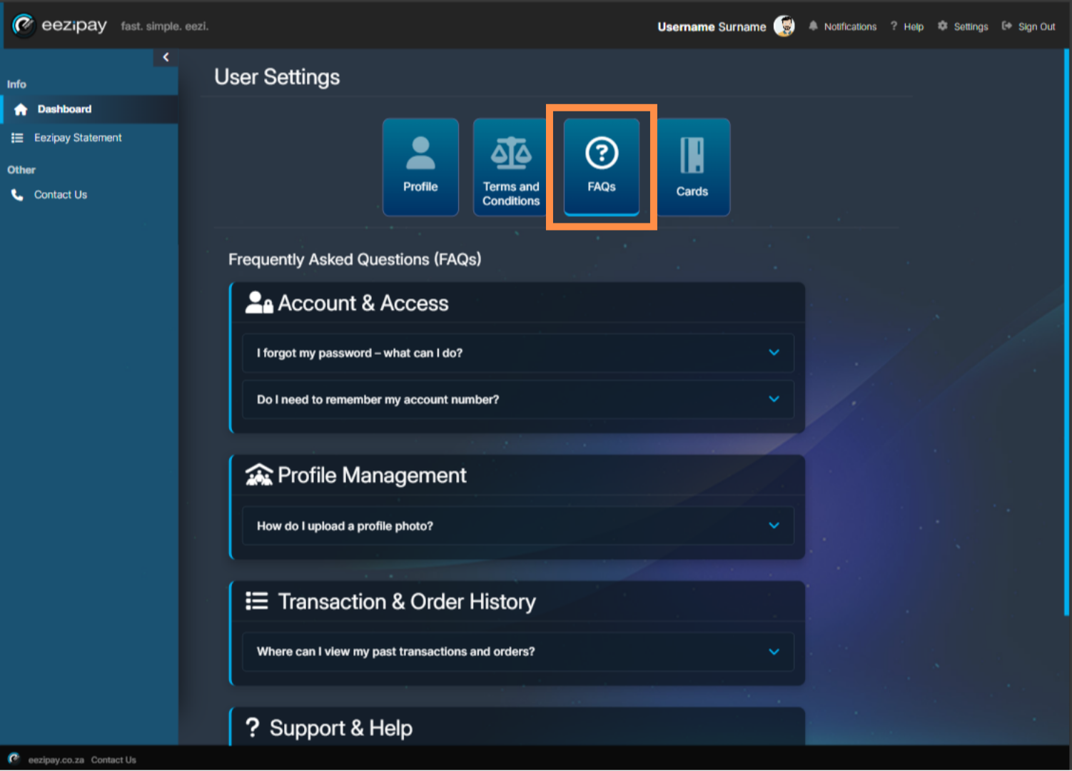Click the Contact Us phone icon
Viewport: 1072px width, 771px height.
point(17,195)
